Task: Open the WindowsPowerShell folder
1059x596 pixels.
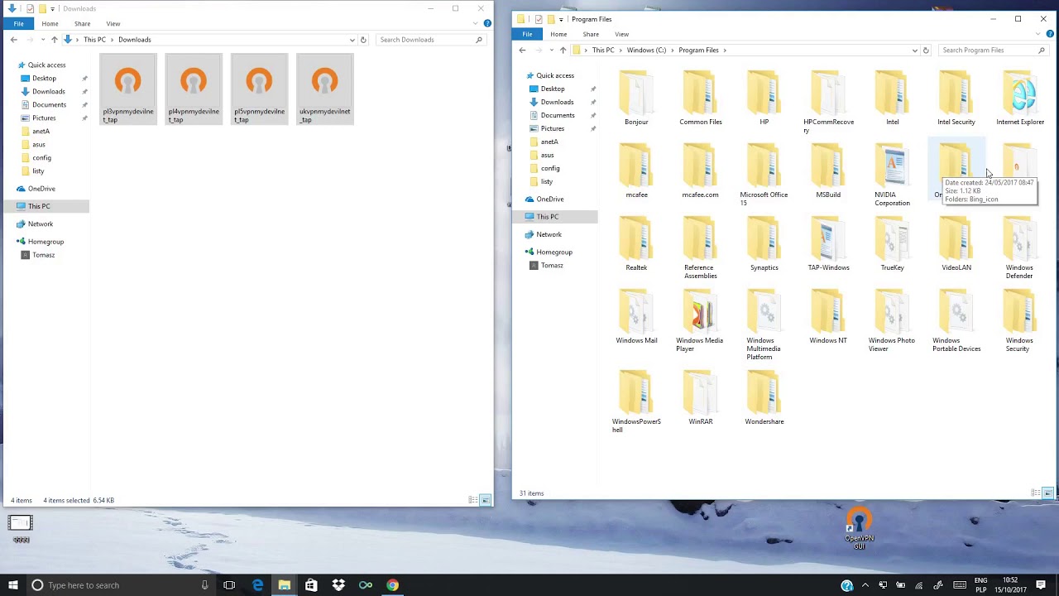Action: [x=636, y=402]
